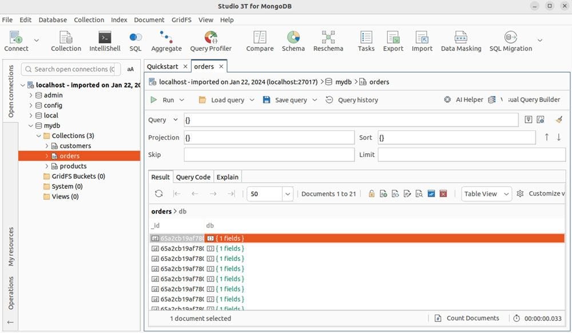
Task: Open the File menu
Action: pos(7,19)
